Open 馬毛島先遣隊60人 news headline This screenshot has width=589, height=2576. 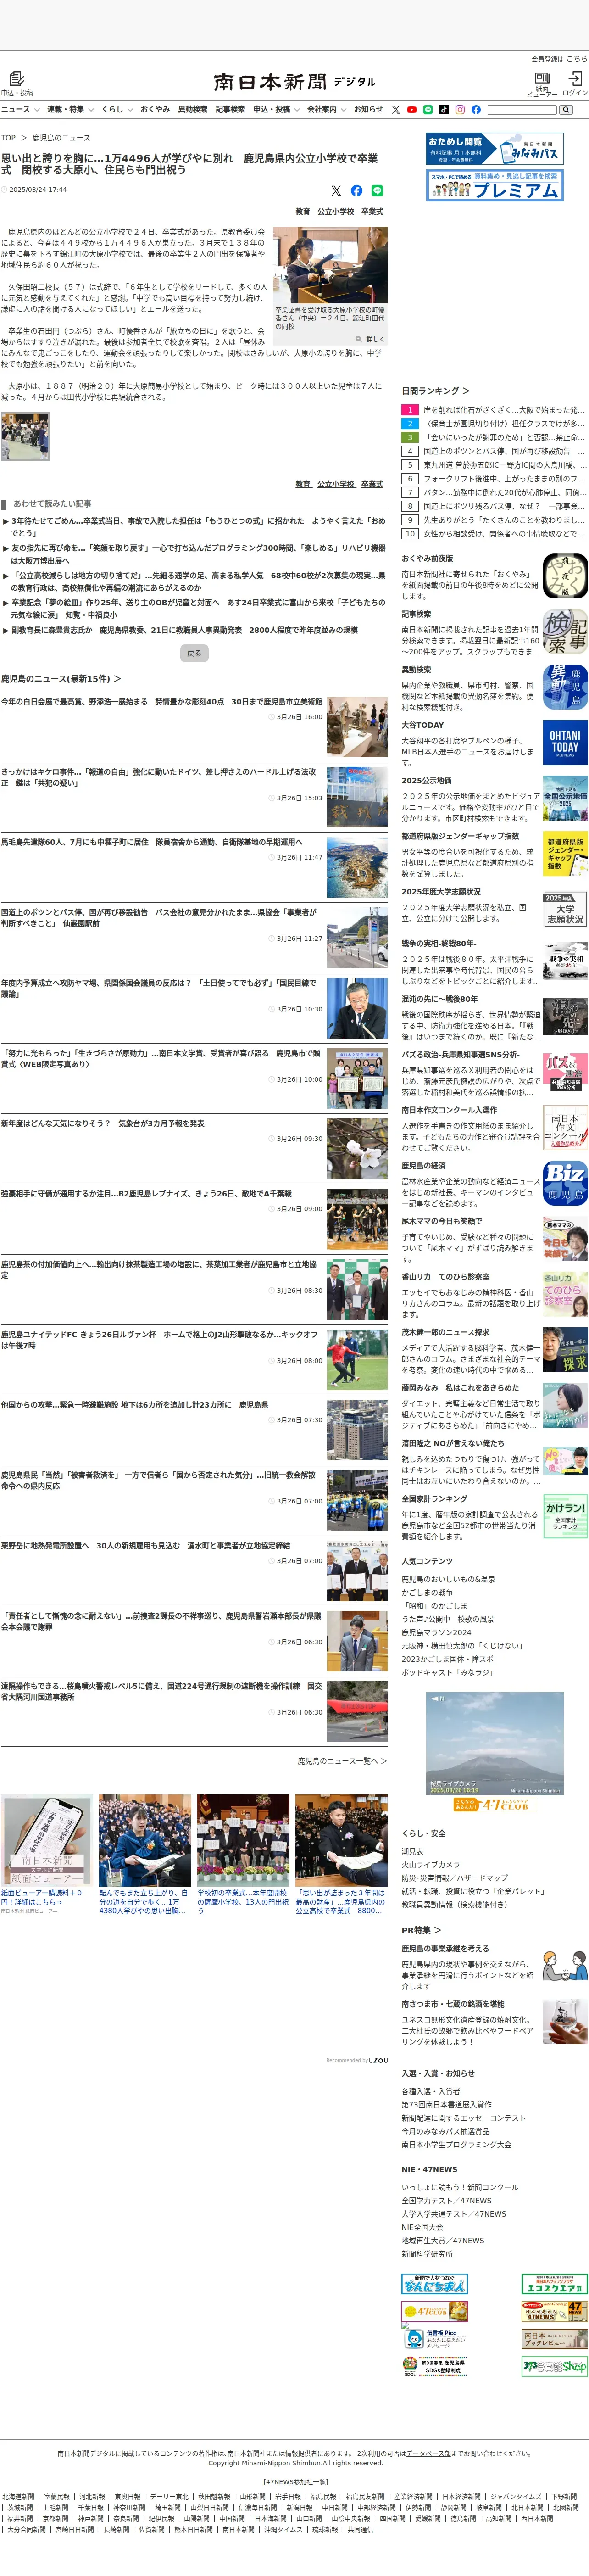point(151,842)
